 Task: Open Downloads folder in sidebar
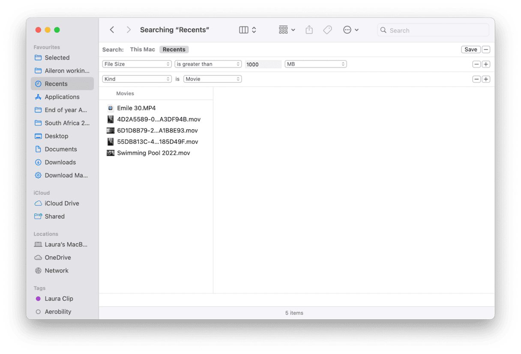point(60,162)
